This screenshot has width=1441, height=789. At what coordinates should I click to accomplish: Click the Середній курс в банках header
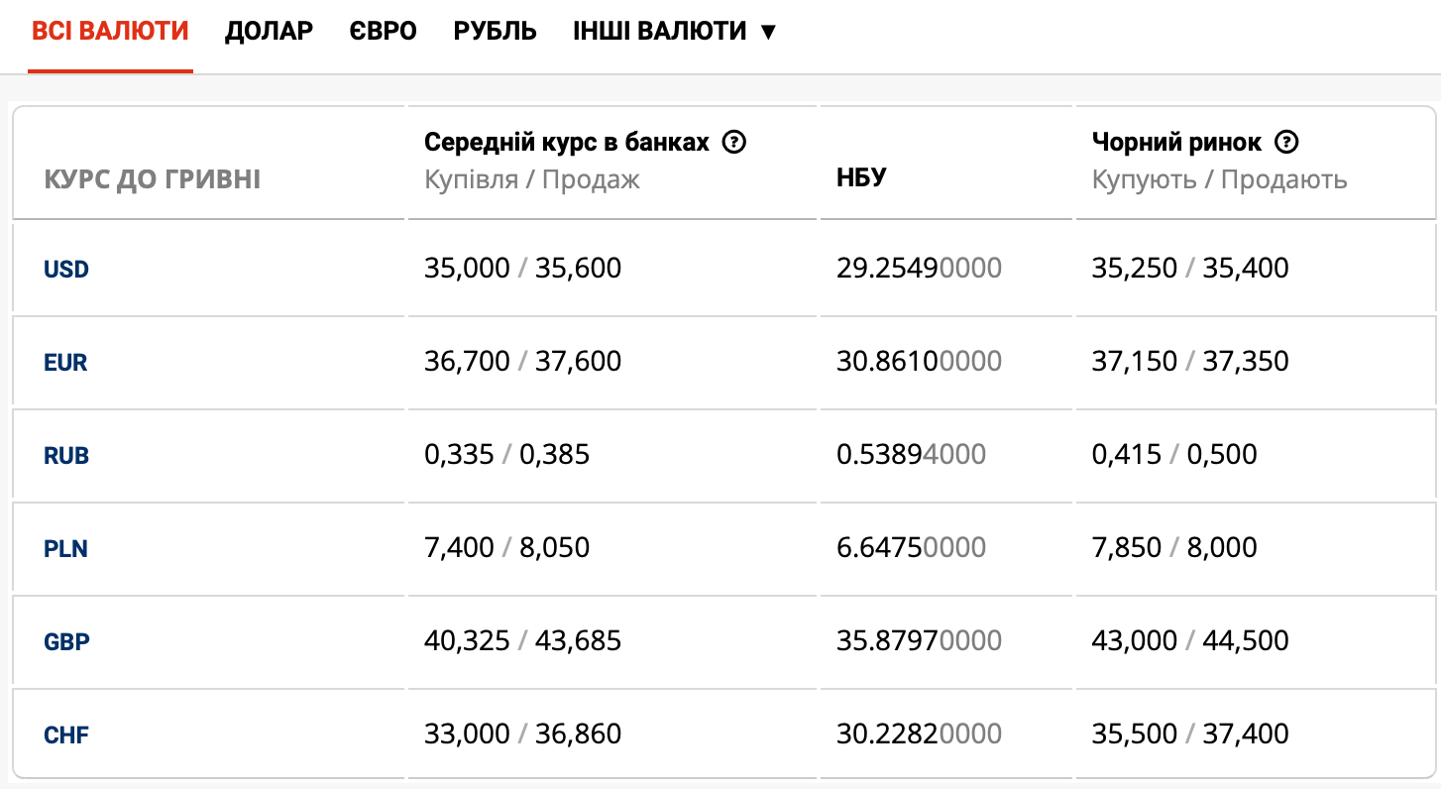[x=567, y=143]
